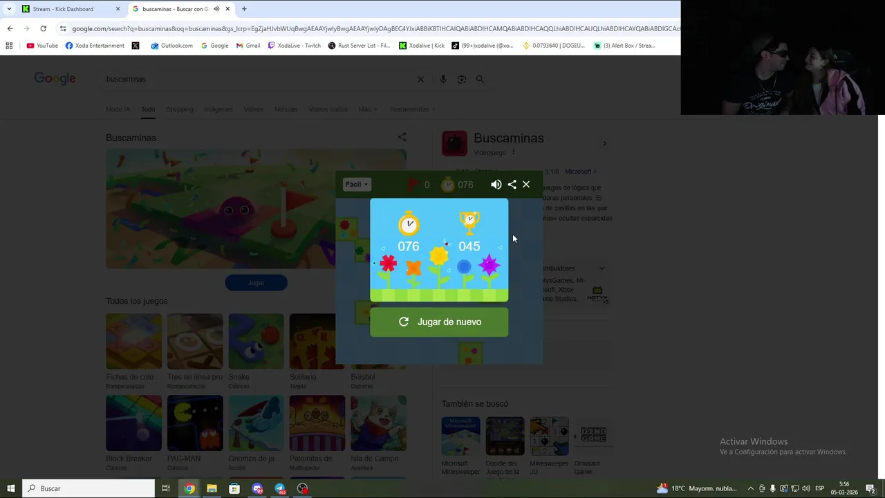Screen dimensions: 885x498
Task: Share the Minesweeper game result
Action: click(512, 185)
